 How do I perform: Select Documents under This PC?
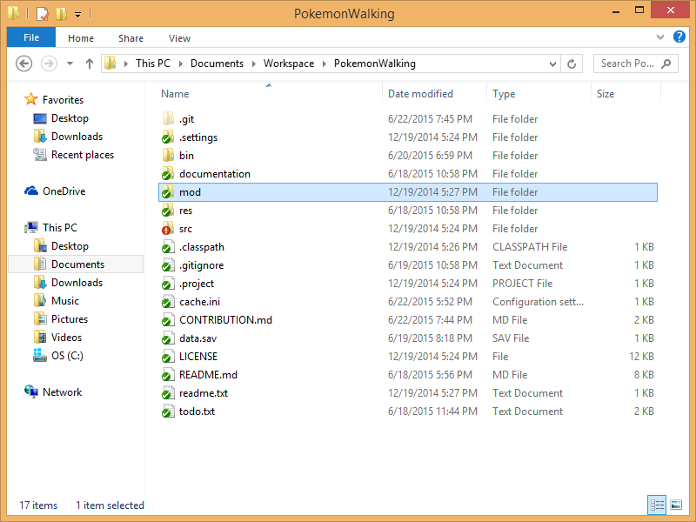[x=77, y=264]
